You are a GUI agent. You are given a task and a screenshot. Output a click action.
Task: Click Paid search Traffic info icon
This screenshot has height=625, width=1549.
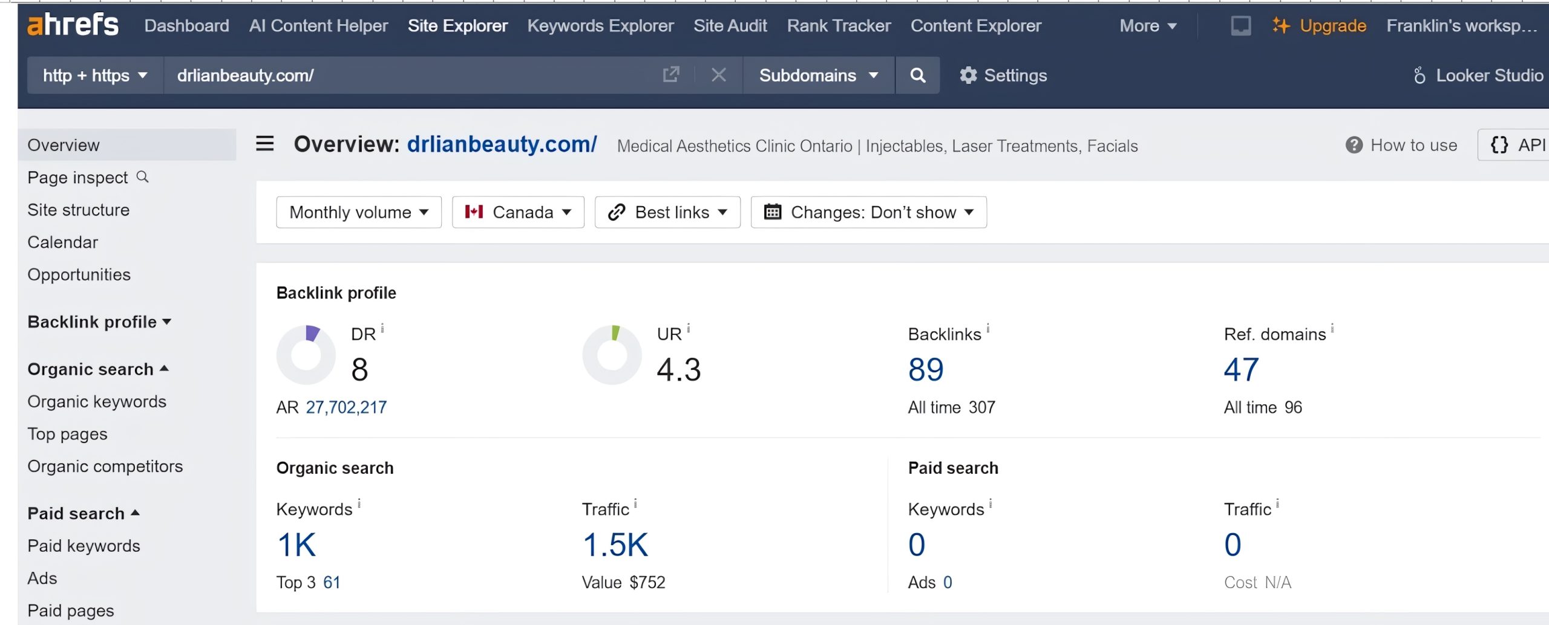coord(1277,504)
